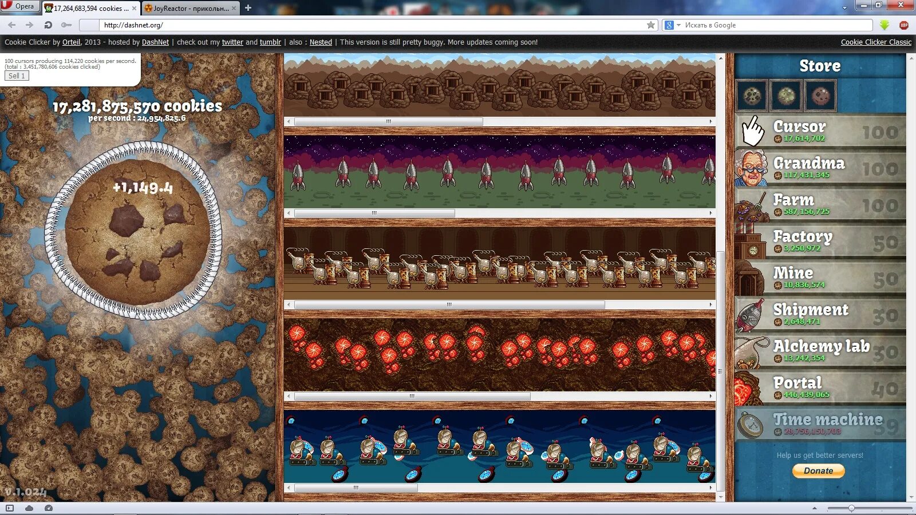This screenshot has width=916, height=515.
Task: Purchase an Alchemy lab from the store
Action: pos(820,351)
